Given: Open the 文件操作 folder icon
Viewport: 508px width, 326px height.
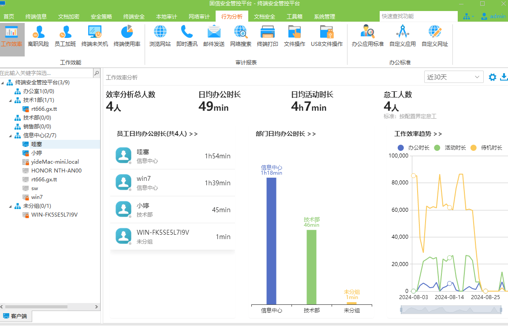Looking at the screenshot, I should coord(295,36).
